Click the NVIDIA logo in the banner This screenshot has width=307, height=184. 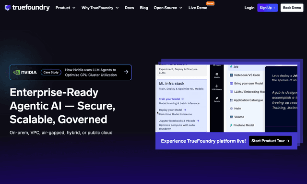(25, 73)
